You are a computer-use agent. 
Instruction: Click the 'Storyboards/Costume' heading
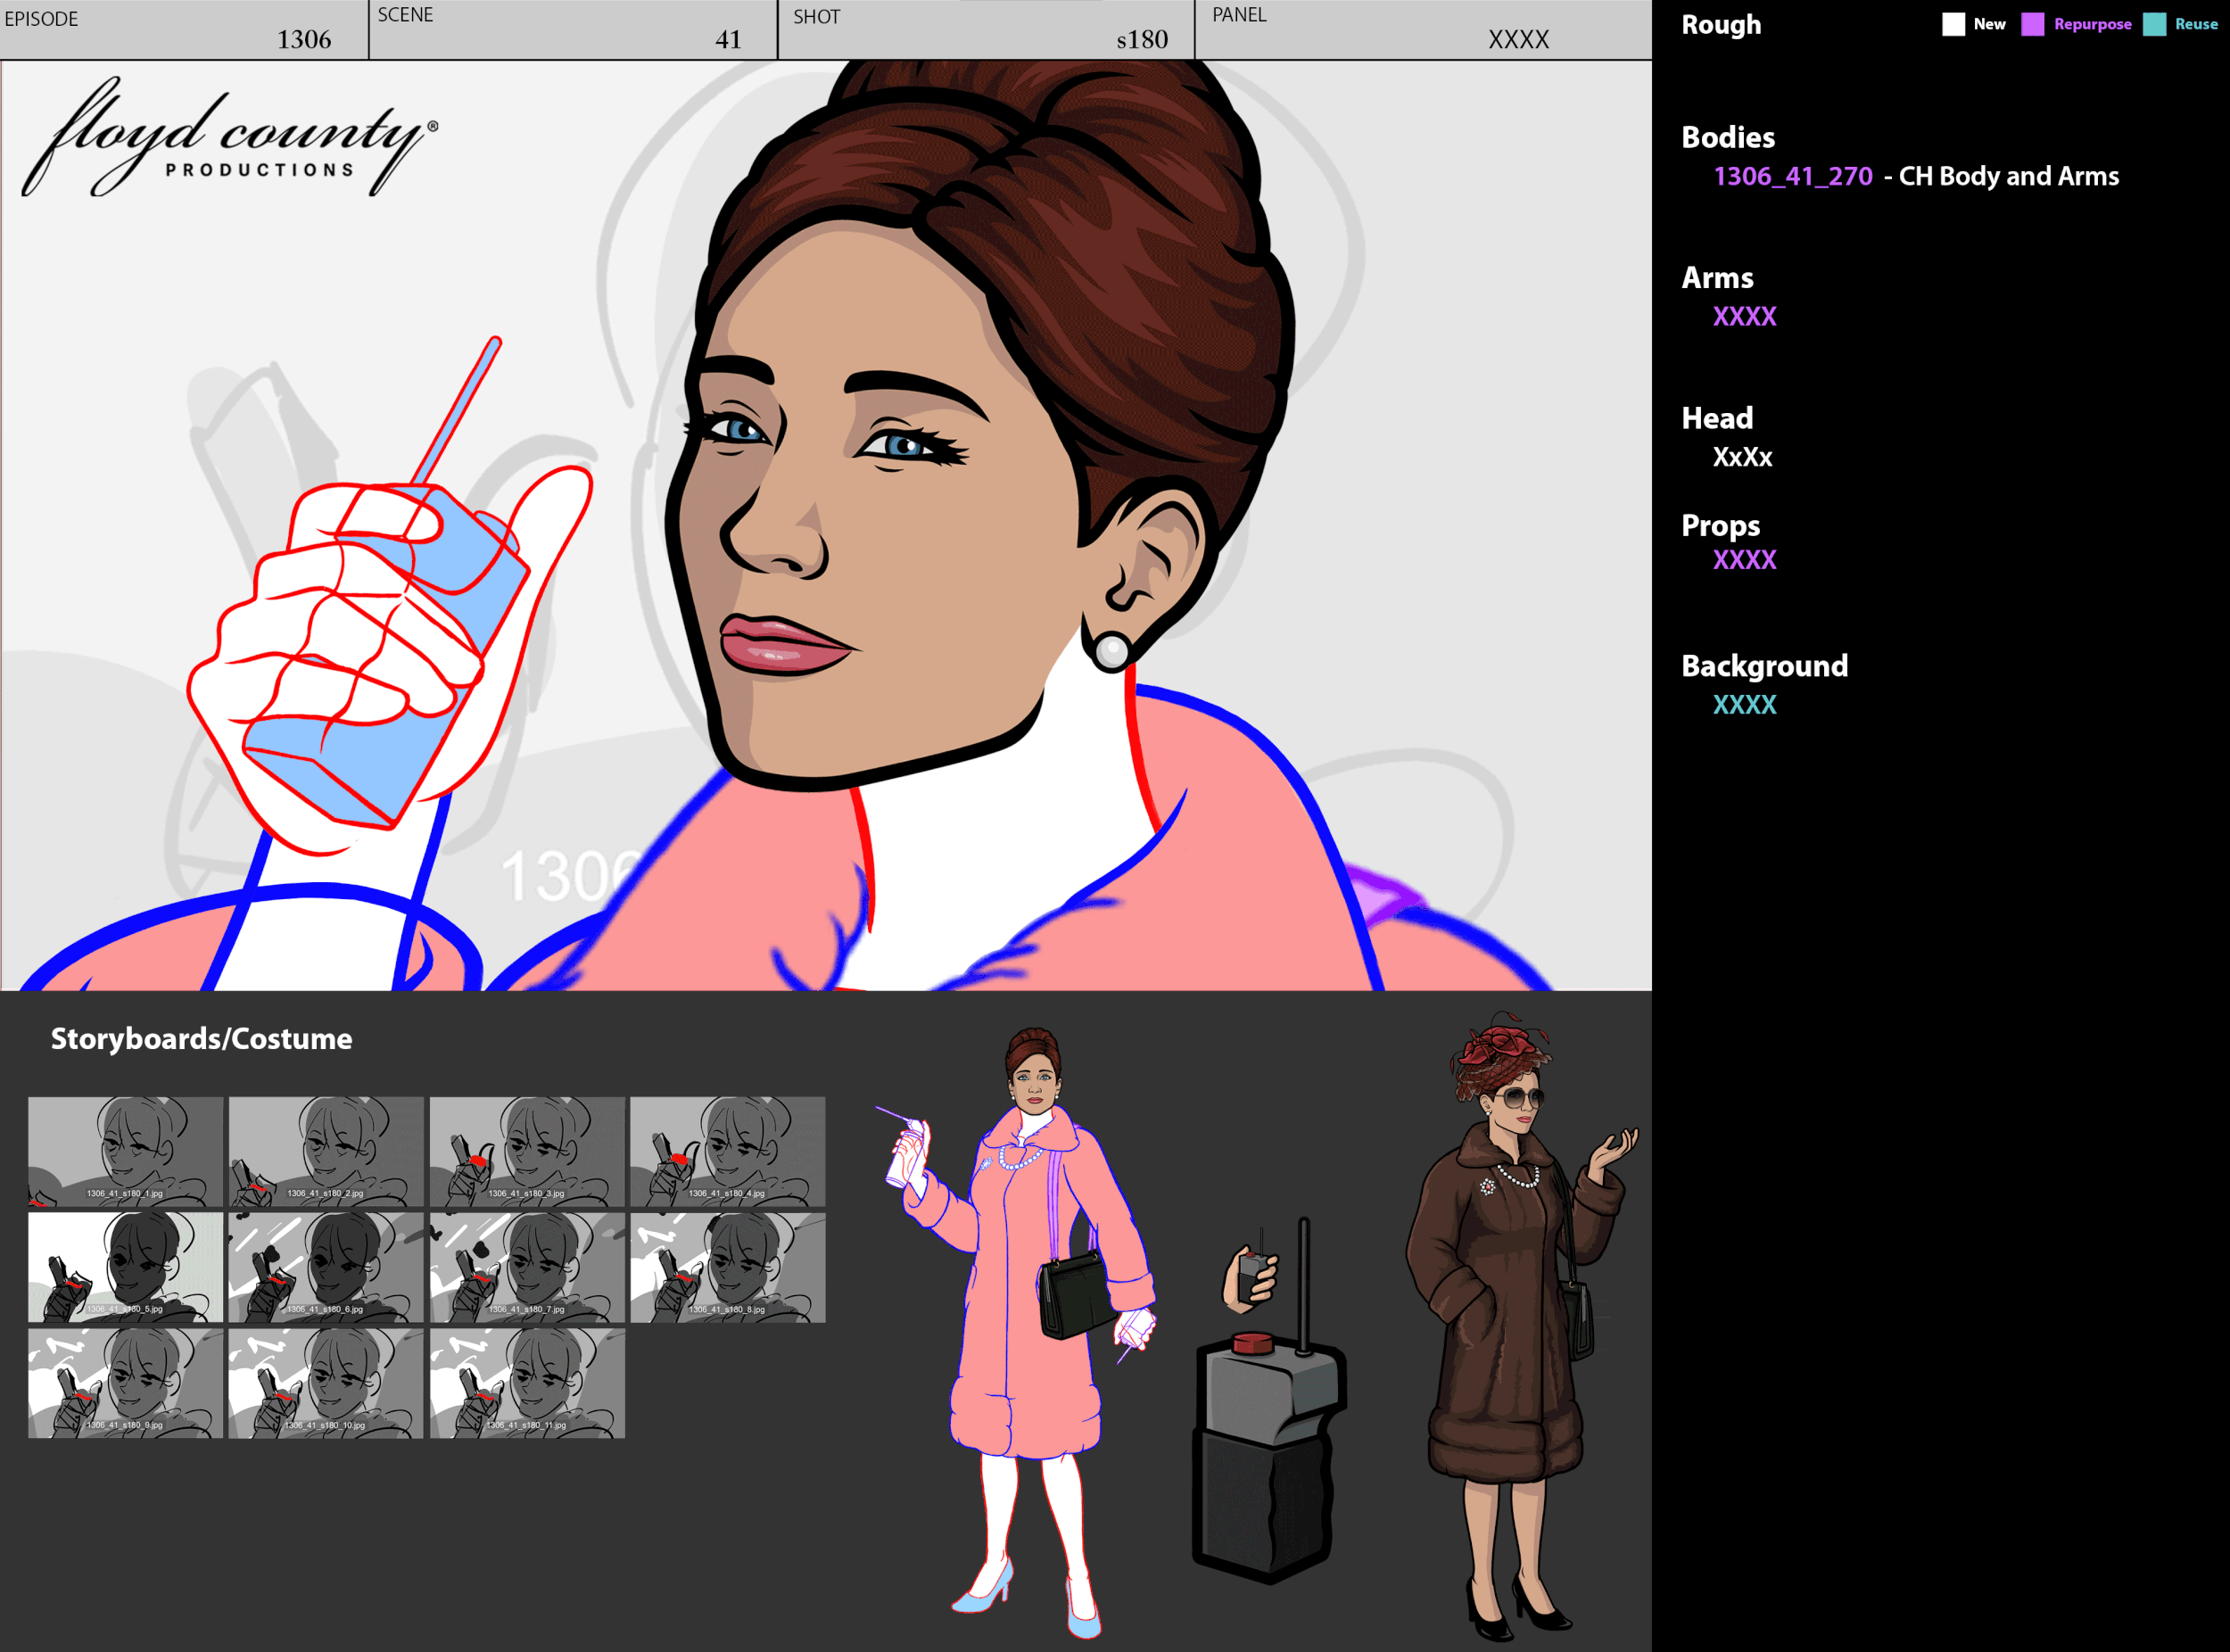pyautogui.click(x=201, y=1039)
